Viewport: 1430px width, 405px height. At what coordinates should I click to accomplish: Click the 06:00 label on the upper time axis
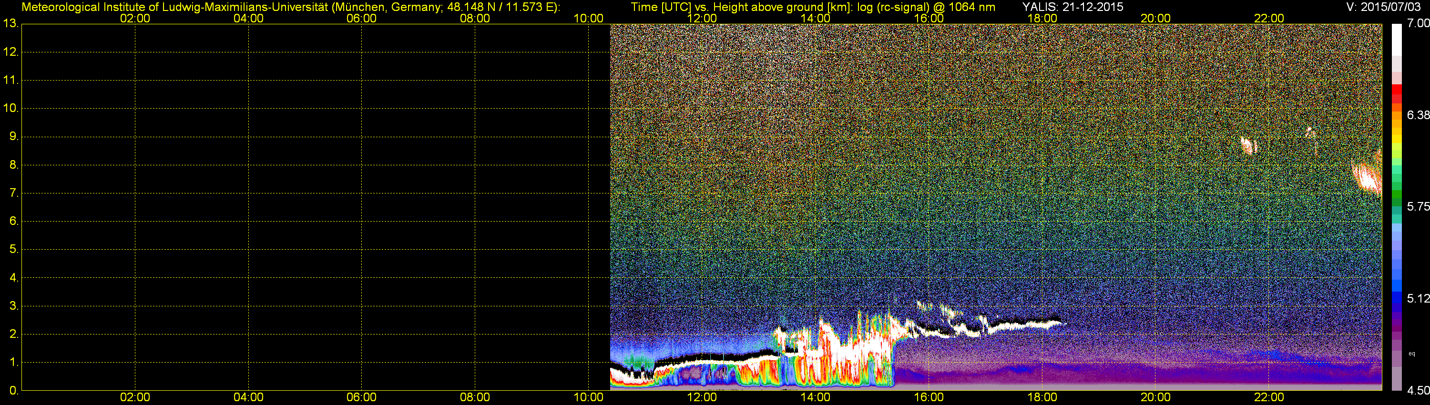pos(361,18)
